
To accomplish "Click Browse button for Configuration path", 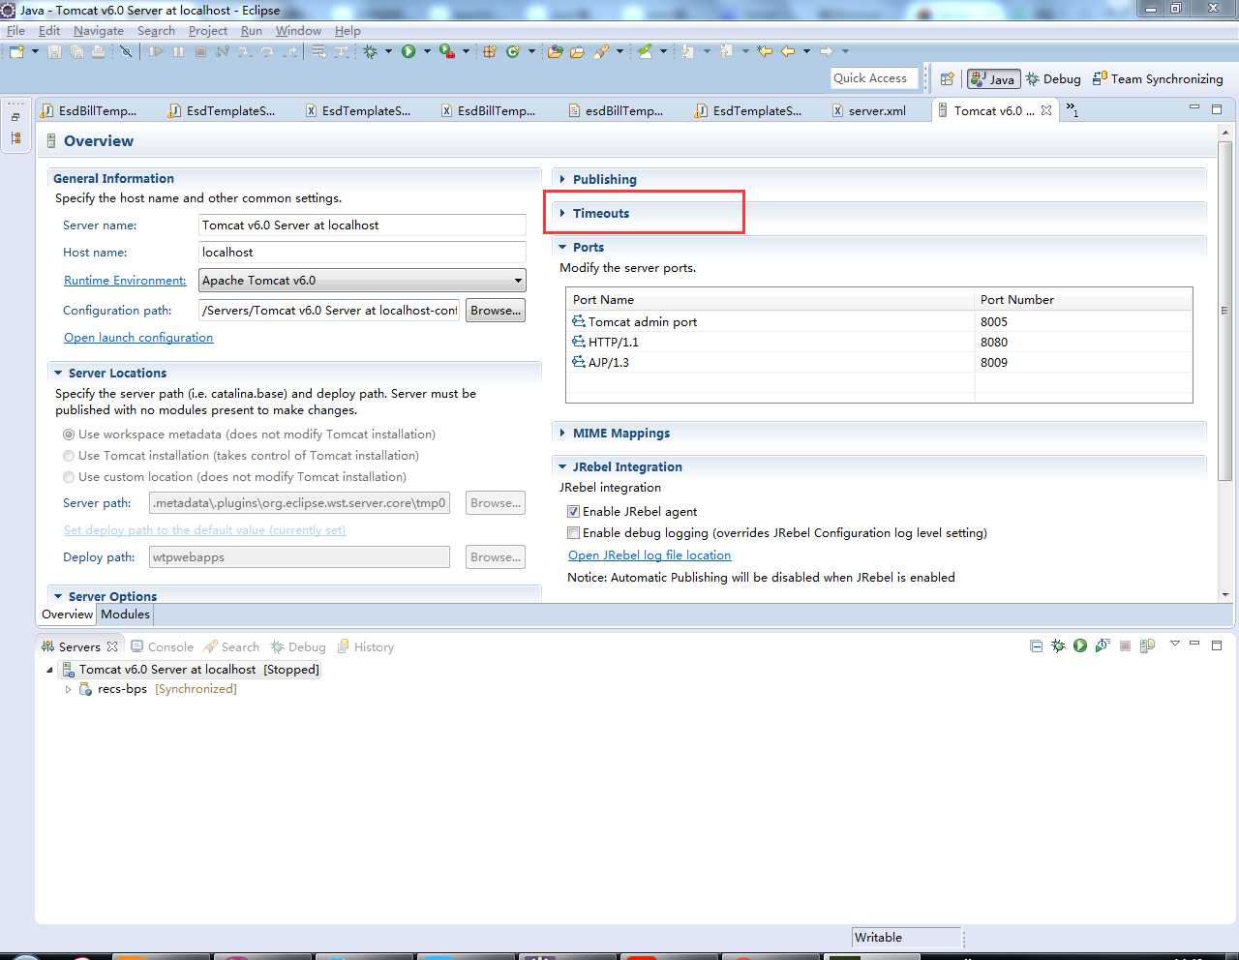I will (x=496, y=310).
